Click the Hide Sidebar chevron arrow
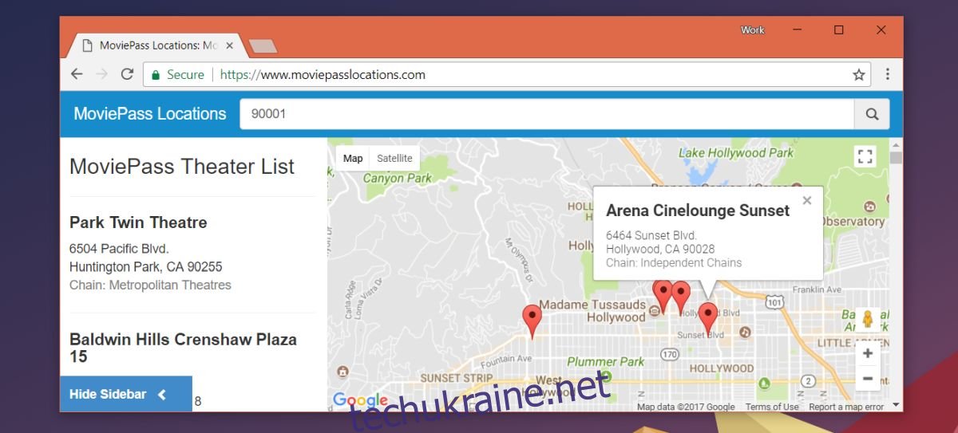 coord(162,394)
